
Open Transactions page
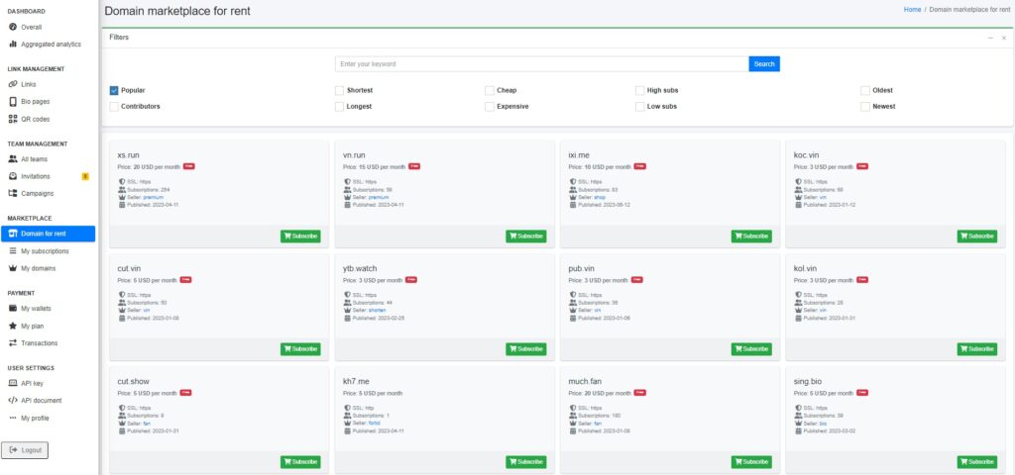pos(48,343)
